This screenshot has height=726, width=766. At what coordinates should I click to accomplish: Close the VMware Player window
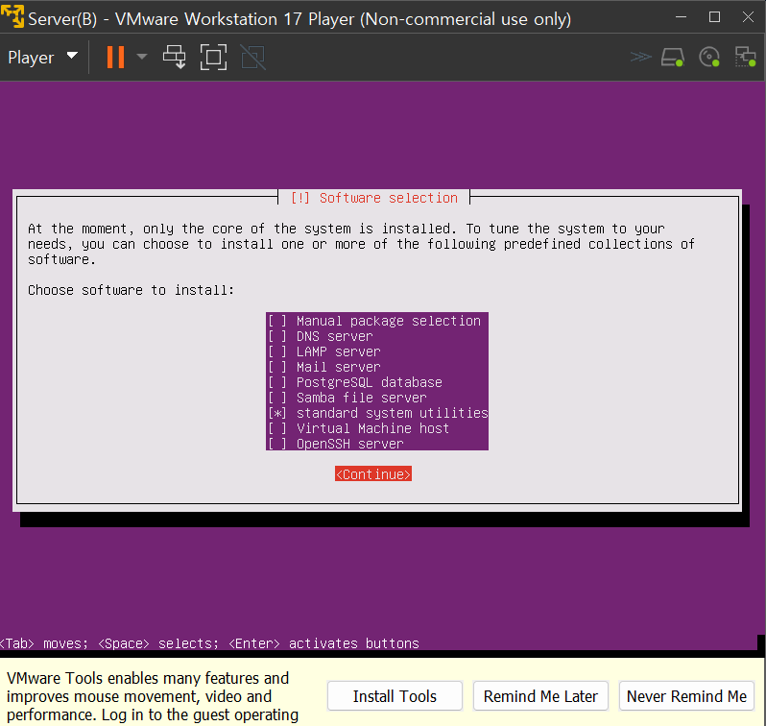[x=748, y=17]
